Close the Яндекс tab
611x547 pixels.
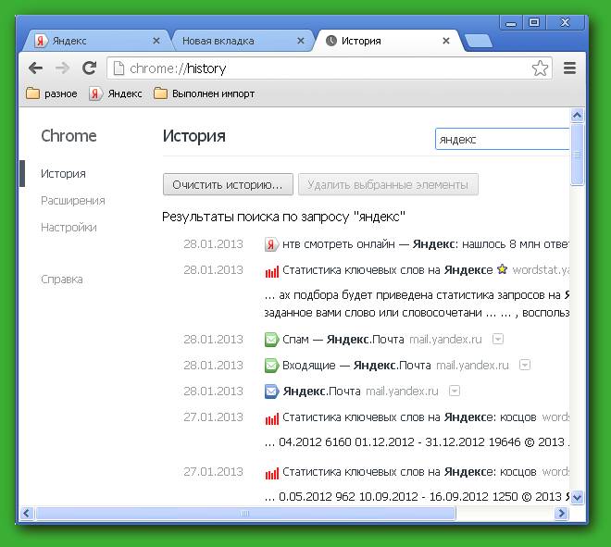(156, 41)
